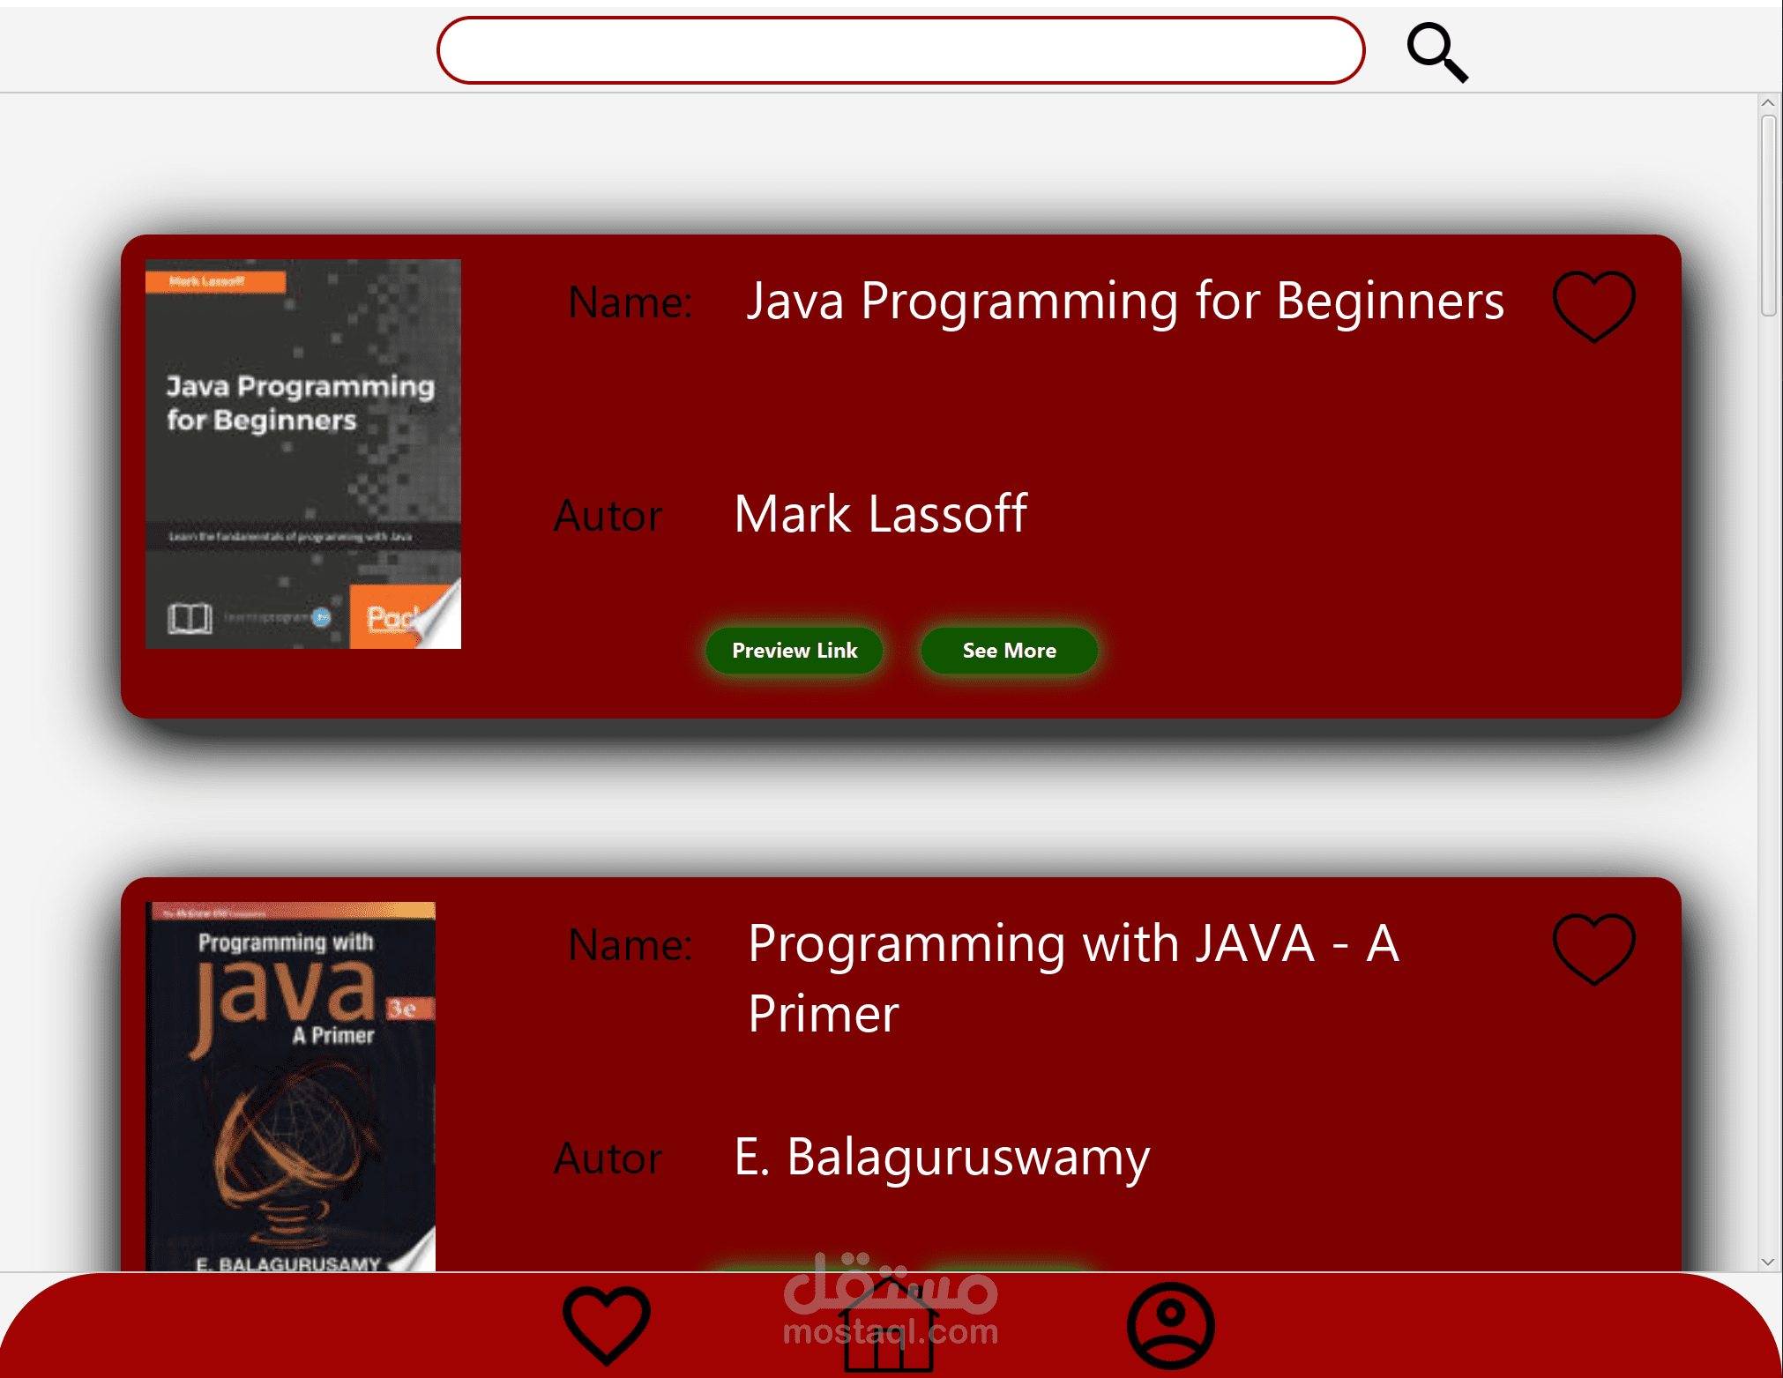
Task: Open Java Programming for Beginners cover image
Action: point(302,453)
